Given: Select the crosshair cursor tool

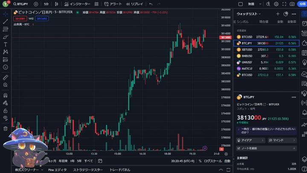Looking at the screenshot, I should [x=6, y=13].
